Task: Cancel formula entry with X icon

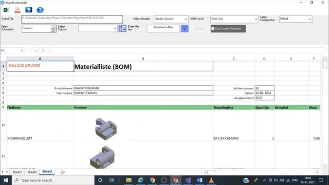Action: tap(43, 50)
